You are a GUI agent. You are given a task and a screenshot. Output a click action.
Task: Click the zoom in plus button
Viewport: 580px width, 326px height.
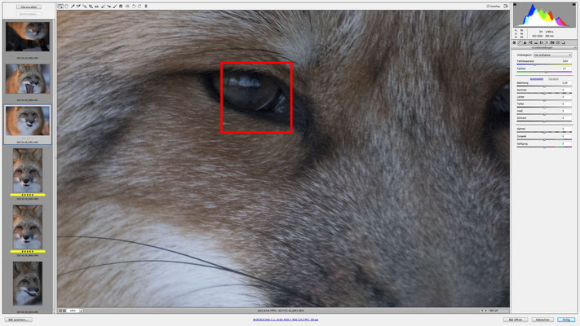click(x=64, y=311)
